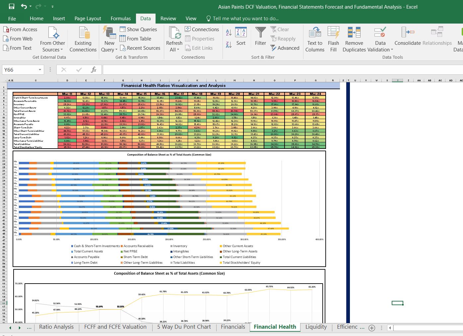Switch to the Liquidity sheet

point(316,327)
